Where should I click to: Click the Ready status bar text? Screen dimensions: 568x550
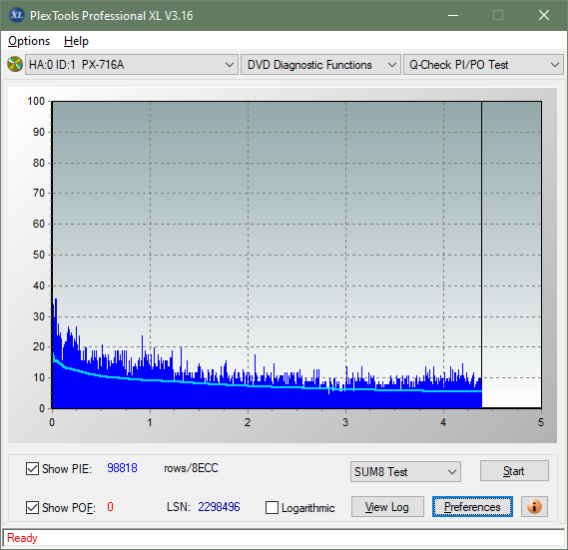point(22,538)
